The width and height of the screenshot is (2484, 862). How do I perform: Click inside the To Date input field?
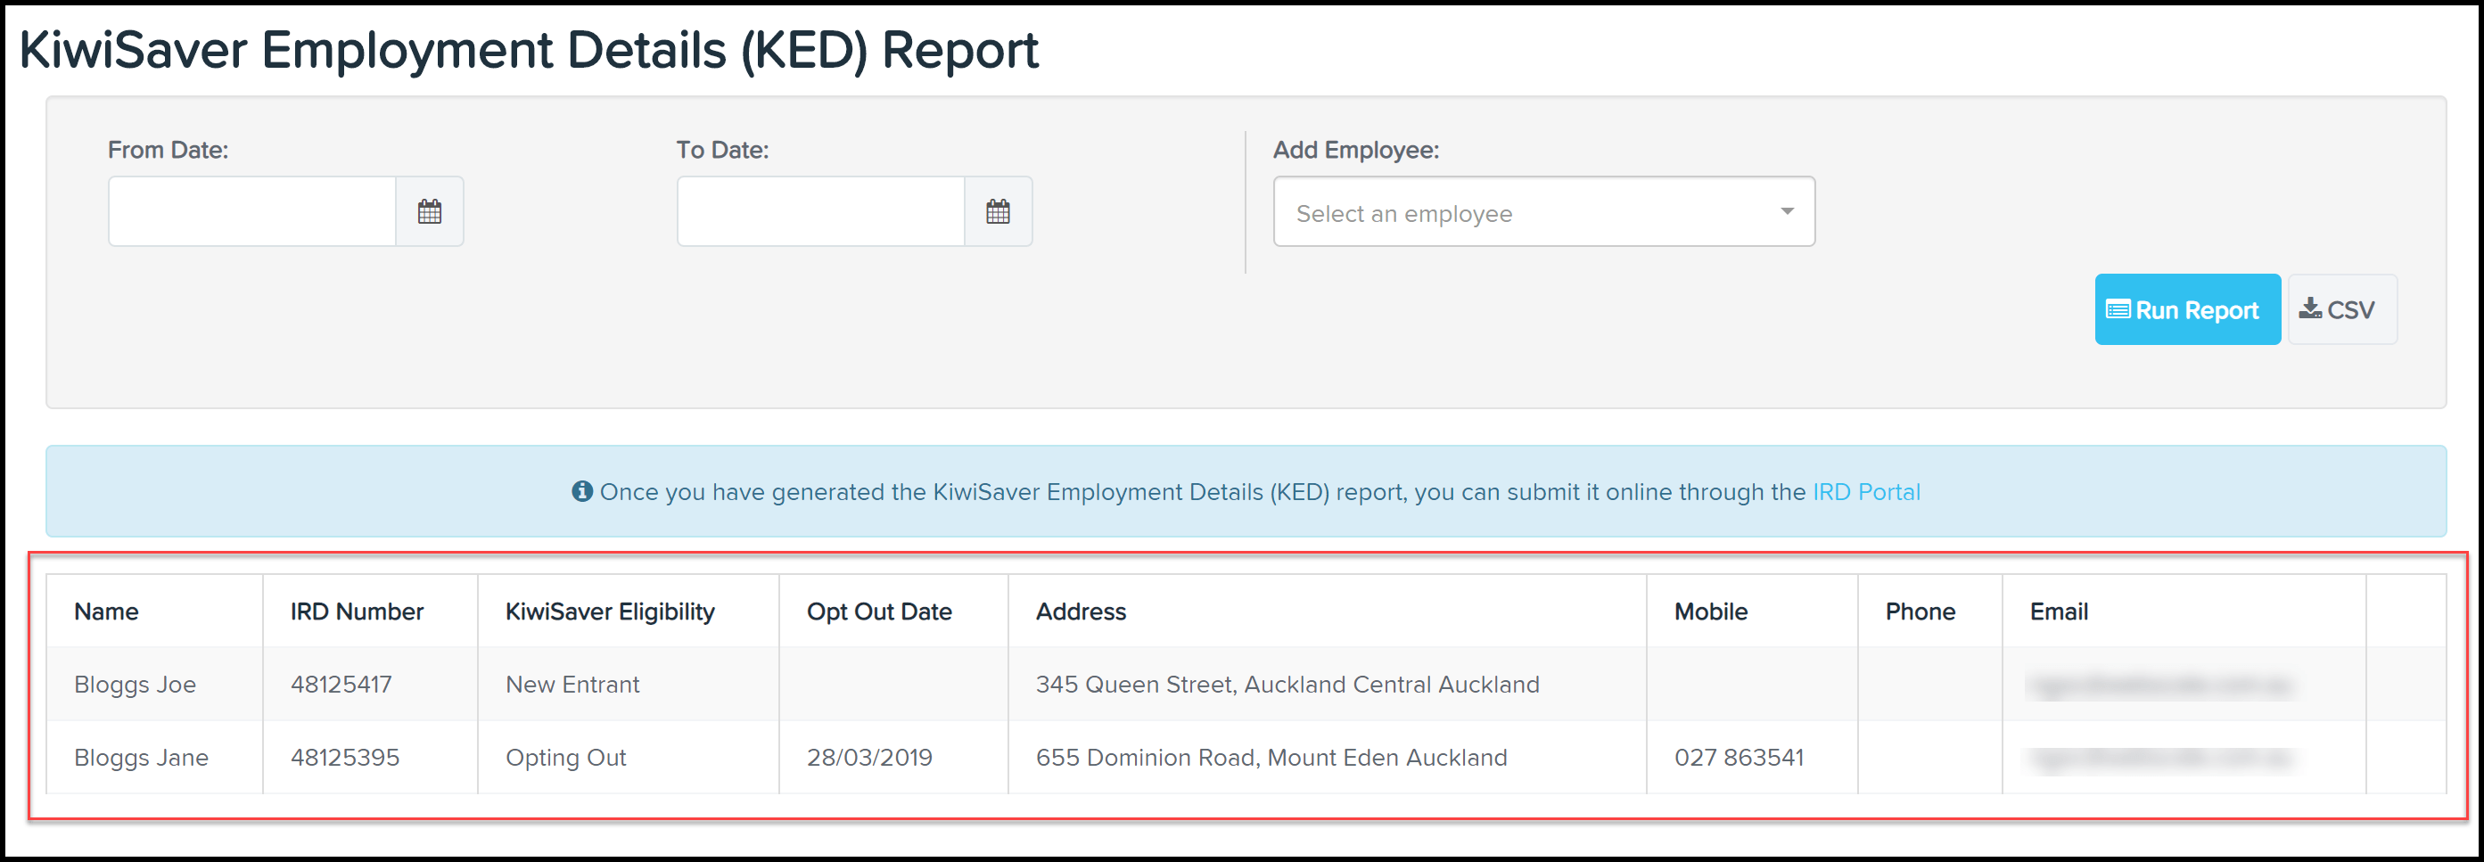point(821,210)
